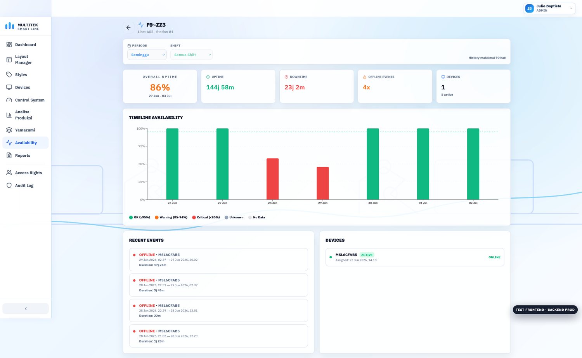Open the Yamazumi layers icon

[x=9, y=130]
